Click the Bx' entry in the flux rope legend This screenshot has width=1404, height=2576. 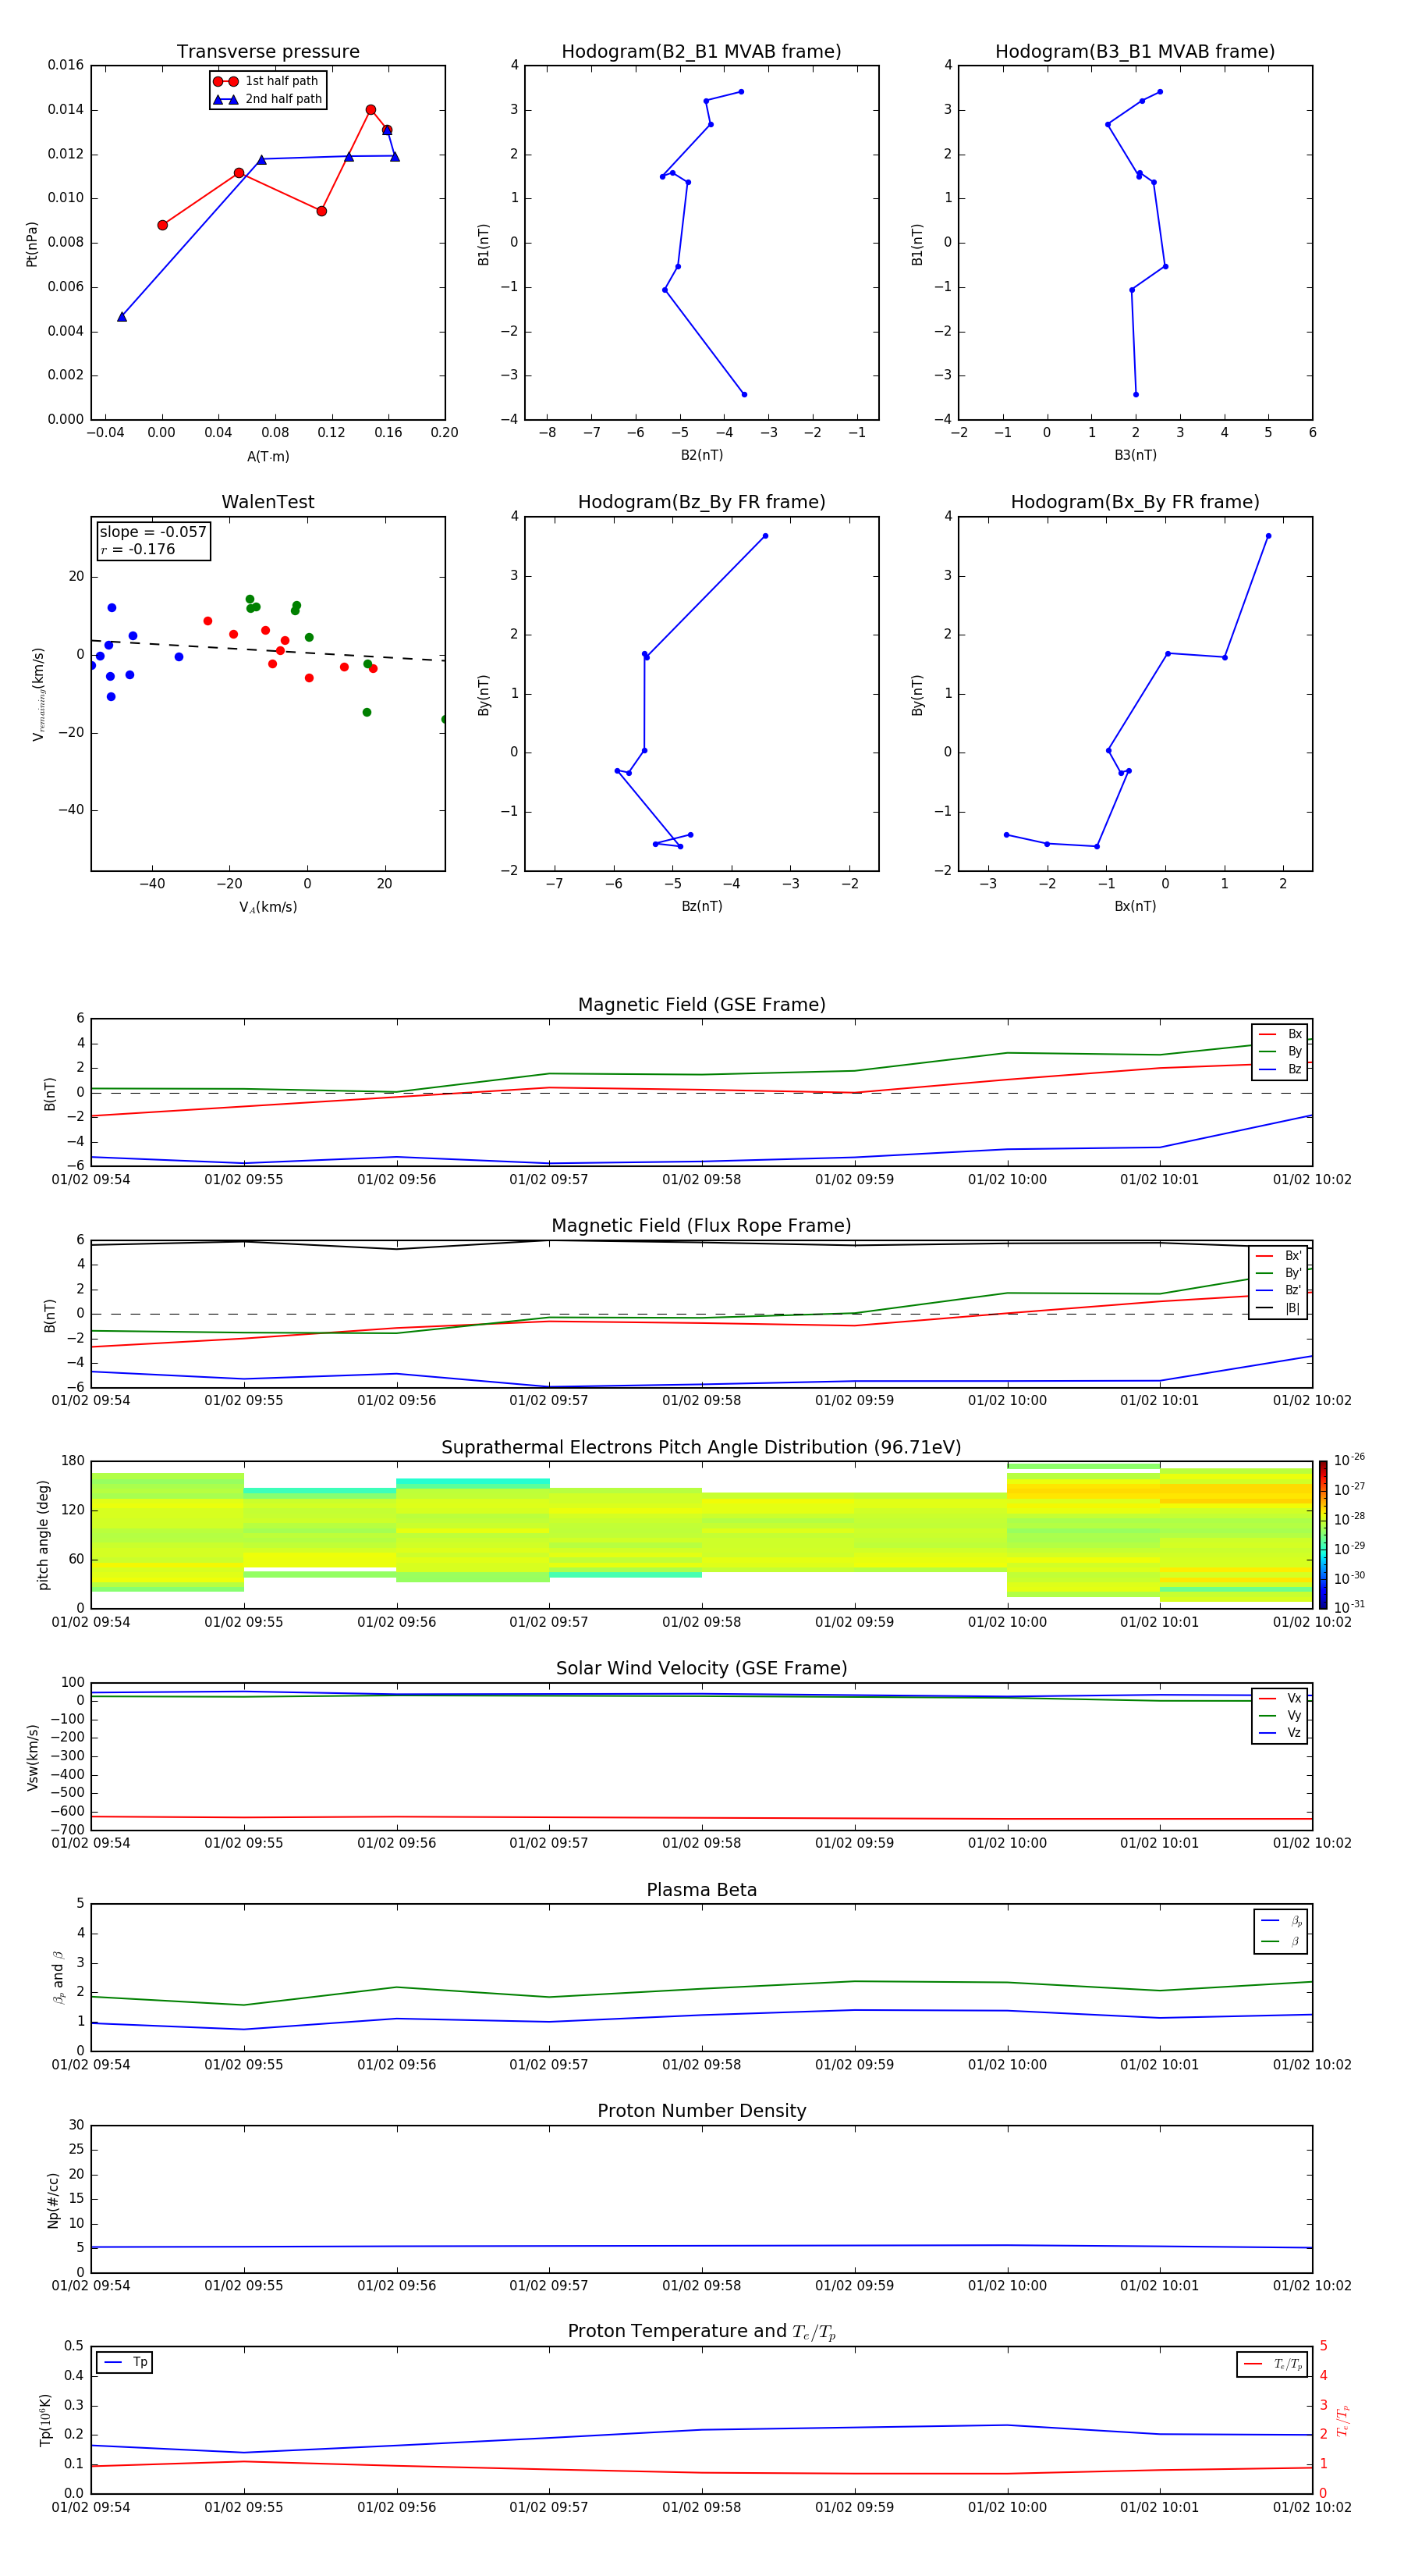[x=1278, y=1256]
